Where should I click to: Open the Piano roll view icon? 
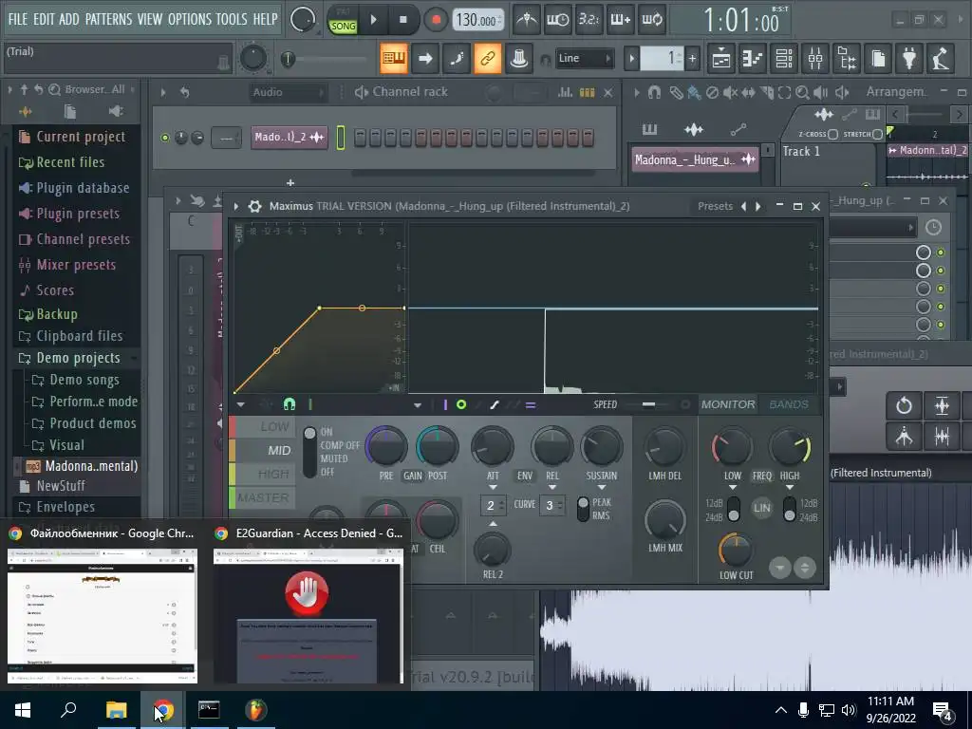tap(753, 58)
